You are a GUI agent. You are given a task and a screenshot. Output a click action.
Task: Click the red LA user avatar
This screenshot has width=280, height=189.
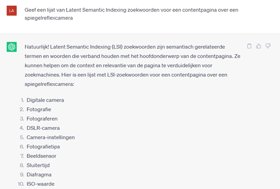coord(12,10)
